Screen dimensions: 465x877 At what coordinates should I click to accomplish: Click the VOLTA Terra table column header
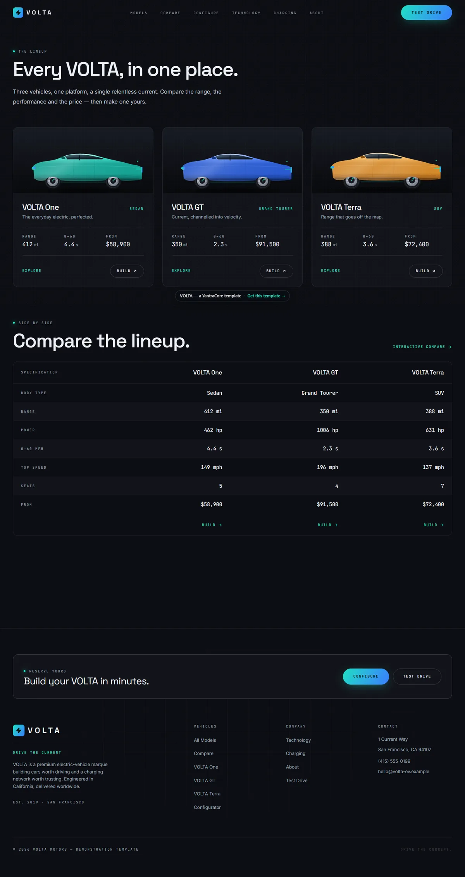(428, 373)
